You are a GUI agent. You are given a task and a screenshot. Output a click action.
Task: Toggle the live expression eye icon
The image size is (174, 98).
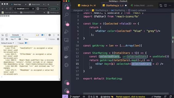[20, 39]
